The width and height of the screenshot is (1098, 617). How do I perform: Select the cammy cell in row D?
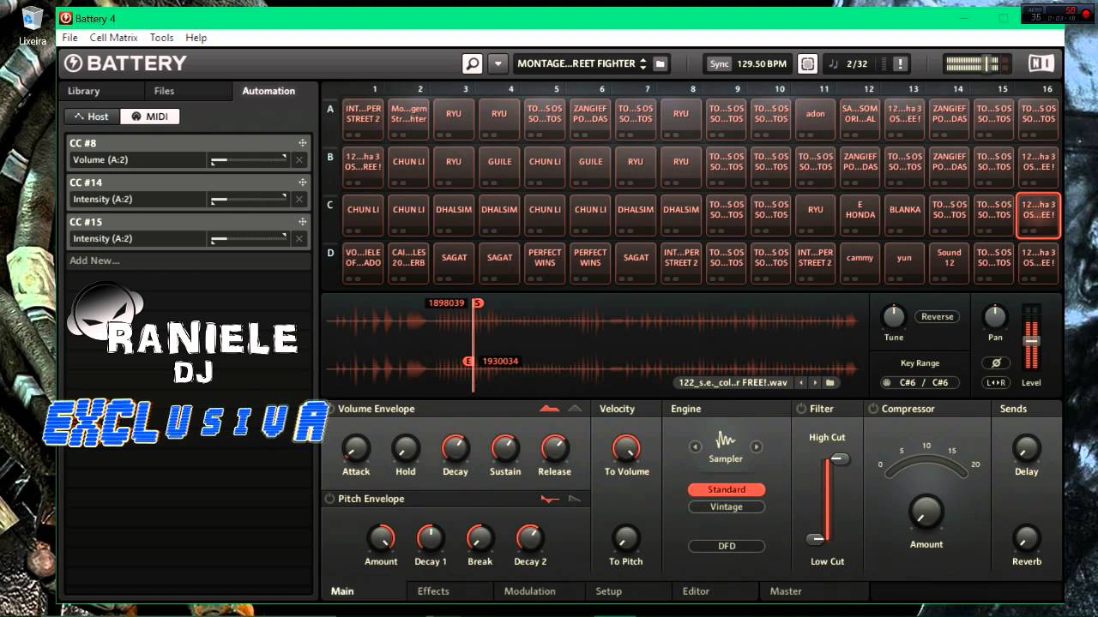pyautogui.click(x=860, y=262)
